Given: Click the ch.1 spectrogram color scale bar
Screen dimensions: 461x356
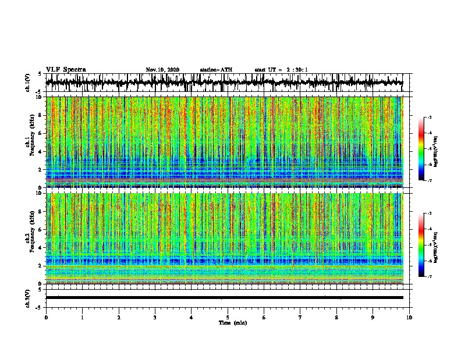Looking at the screenshot, I should (421, 149).
